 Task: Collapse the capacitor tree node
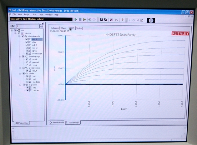(20, 85)
